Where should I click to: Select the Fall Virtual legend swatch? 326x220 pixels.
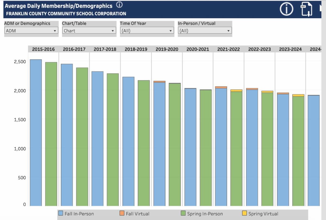pyautogui.click(x=122, y=213)
